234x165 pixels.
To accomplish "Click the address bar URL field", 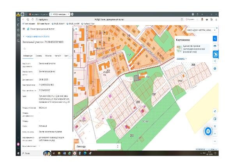I will pos(109,19).
